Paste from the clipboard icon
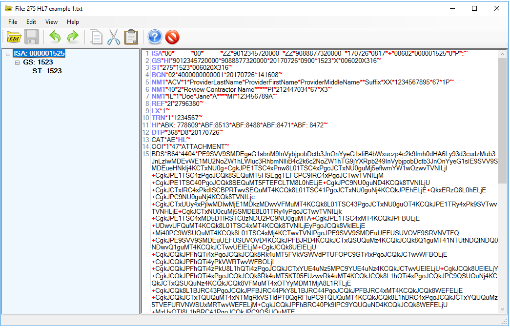Screen dimensions: 510x329 [x=131, y=37]
